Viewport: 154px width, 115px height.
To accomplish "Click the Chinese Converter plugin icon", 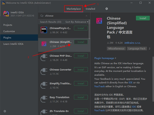I will coord(44,72).
